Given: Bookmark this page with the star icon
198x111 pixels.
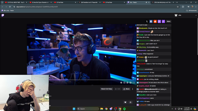Looking at the screenshot, I should coord(178,7).
